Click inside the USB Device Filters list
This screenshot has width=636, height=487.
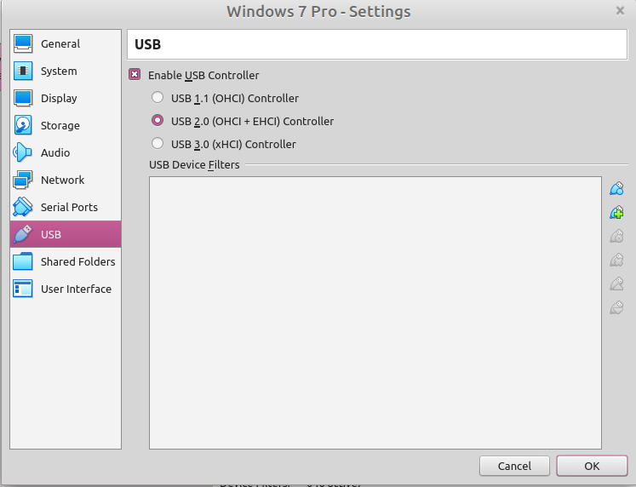375,312
